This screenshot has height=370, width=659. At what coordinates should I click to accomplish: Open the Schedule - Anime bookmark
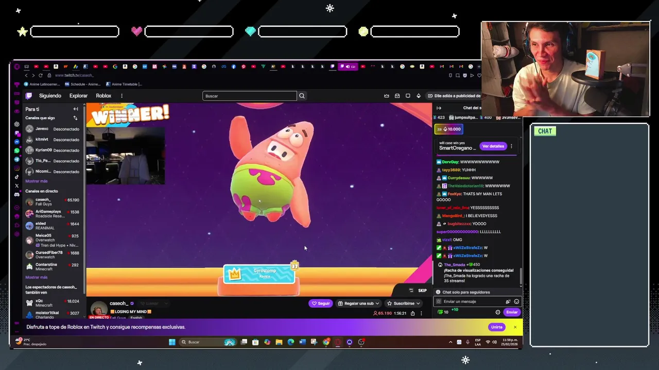point(82,84)
